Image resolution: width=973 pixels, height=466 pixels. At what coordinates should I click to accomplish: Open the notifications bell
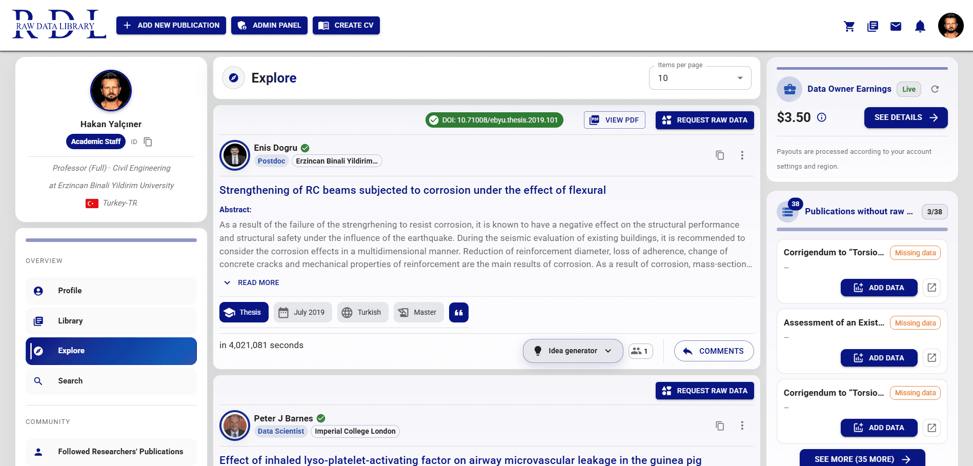(920, 26)
